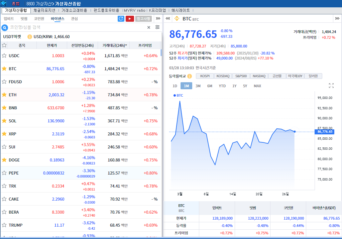This screenshot has width=342, height=239.
Task: Set chart range to YTD
Action: [222, 86]
